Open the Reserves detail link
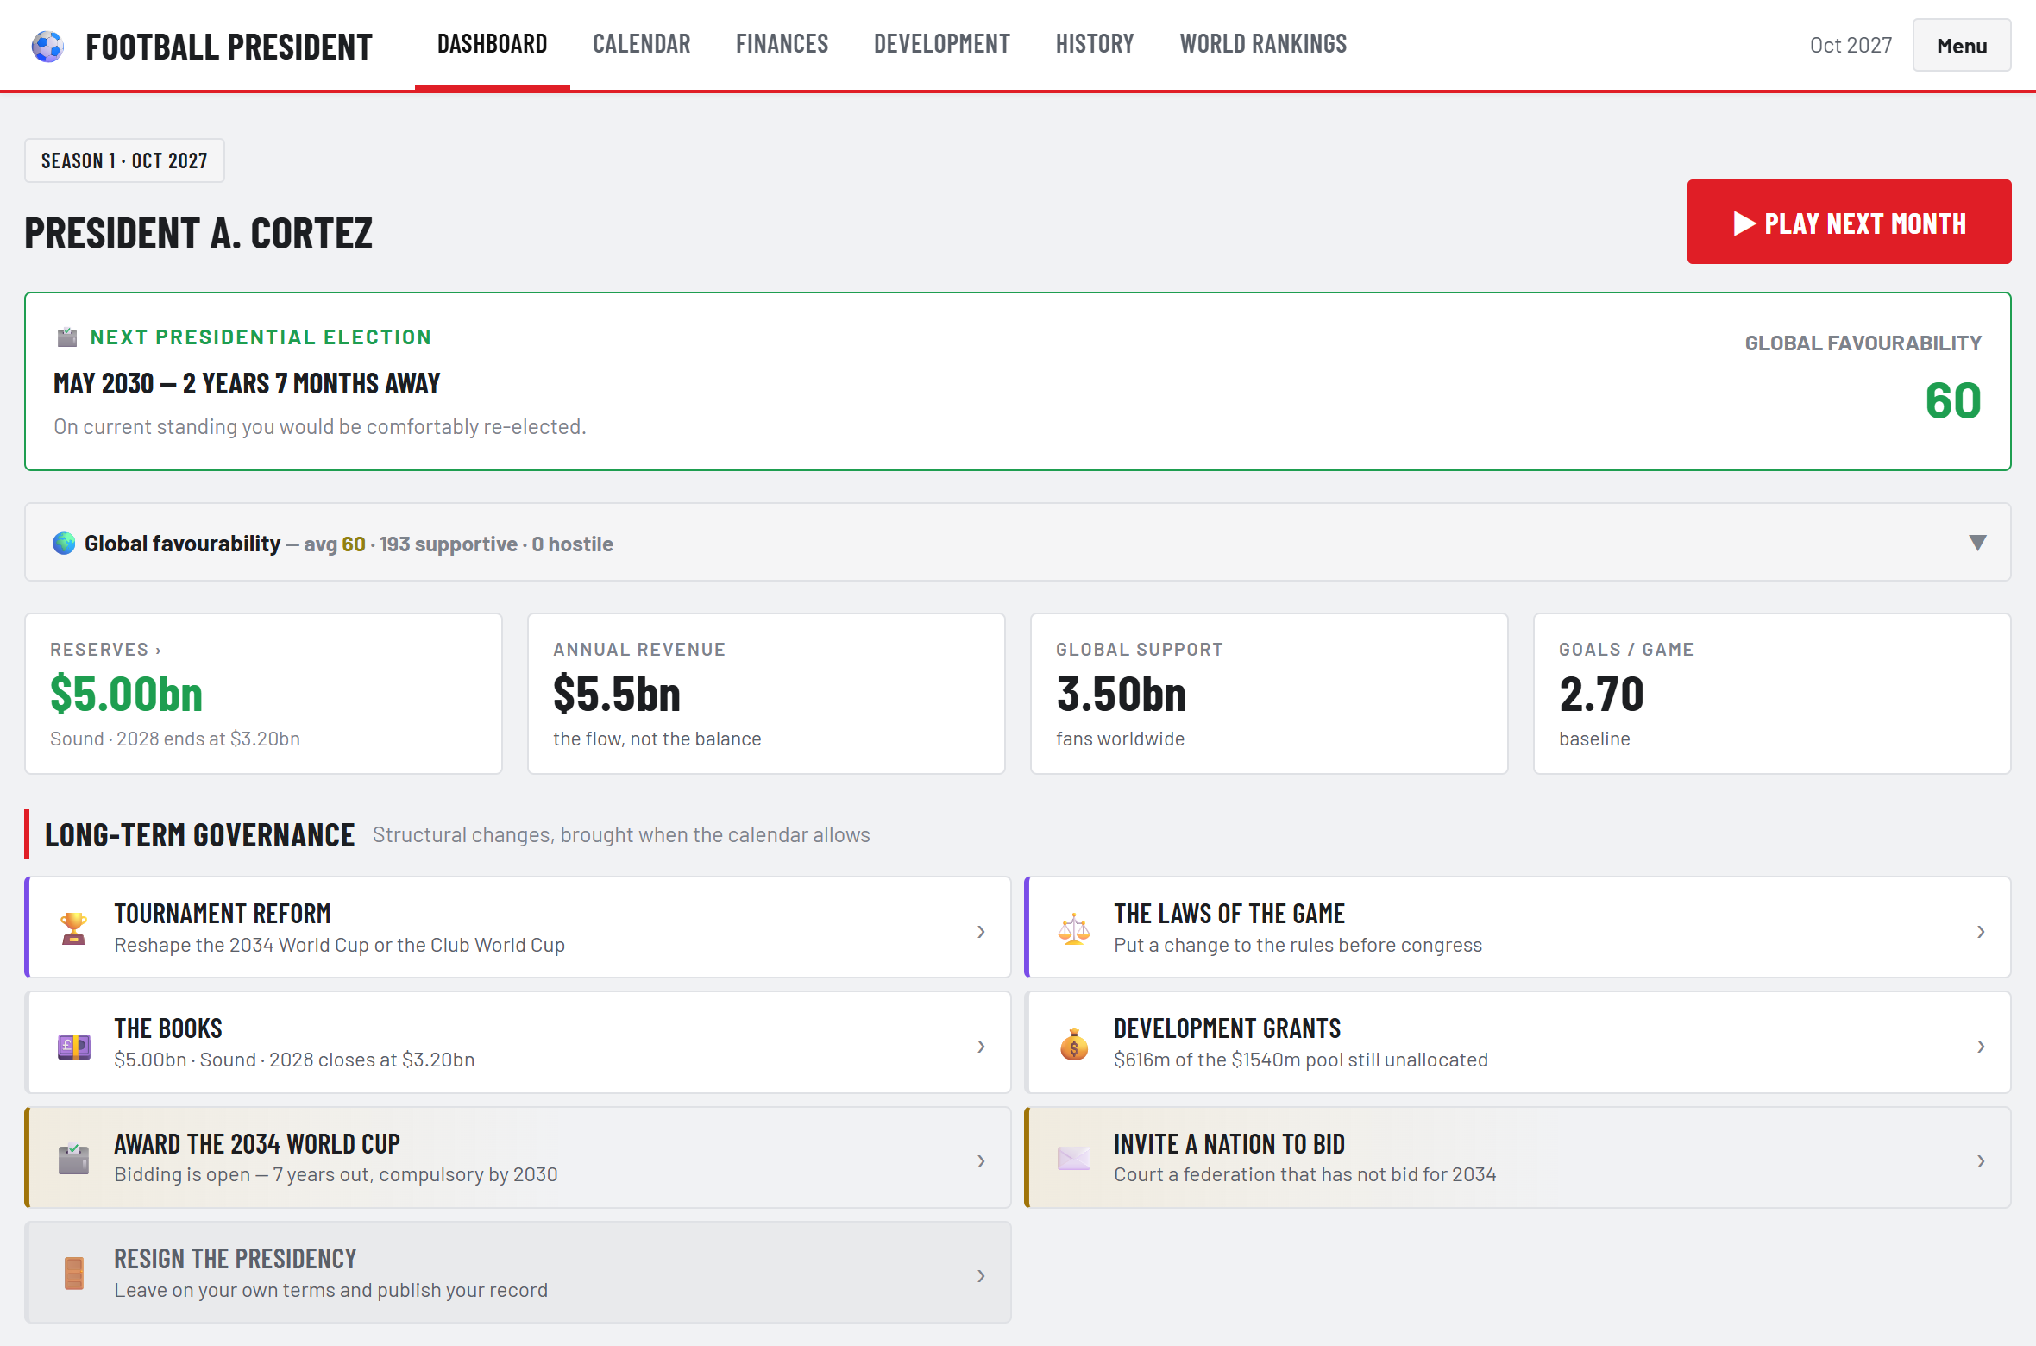The height and width of the screenshot is (1346, 2036). 105,650
